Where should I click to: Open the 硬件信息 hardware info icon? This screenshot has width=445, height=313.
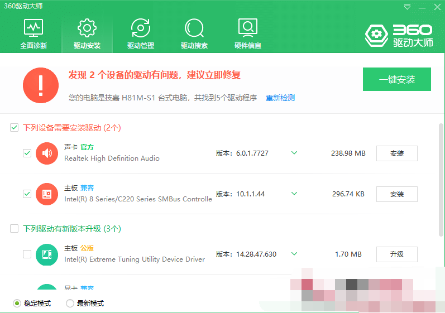(247, 28)
